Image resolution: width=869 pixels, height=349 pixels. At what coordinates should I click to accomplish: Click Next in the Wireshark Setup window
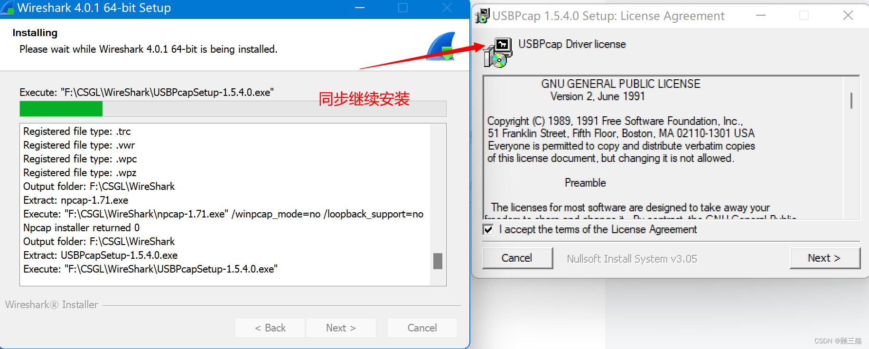341,328
